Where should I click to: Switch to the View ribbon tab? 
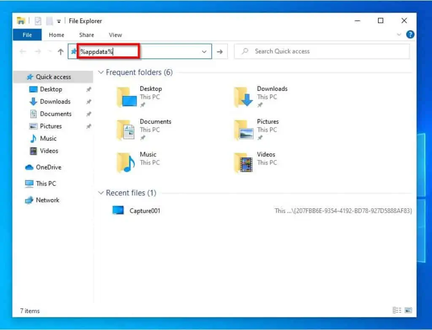tap(115, 35)
